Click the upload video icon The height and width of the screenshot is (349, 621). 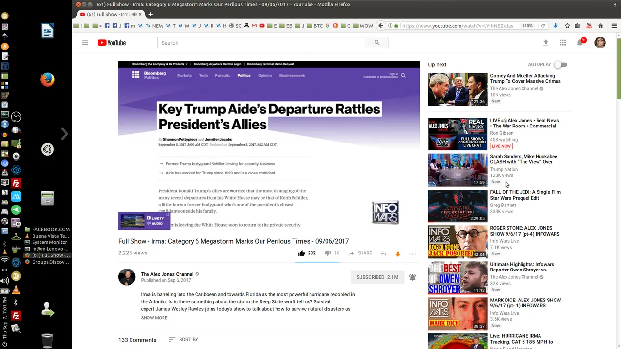tap(546, 43)
